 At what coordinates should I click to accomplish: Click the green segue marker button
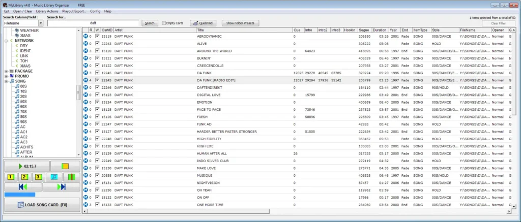(x=72, y=177)
